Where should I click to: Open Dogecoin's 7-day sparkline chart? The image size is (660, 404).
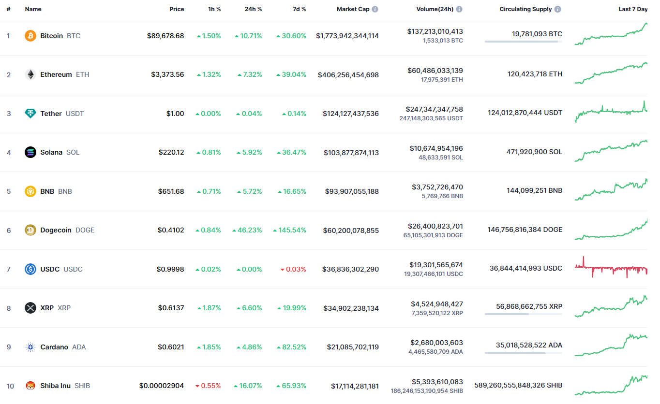(611, 230)
